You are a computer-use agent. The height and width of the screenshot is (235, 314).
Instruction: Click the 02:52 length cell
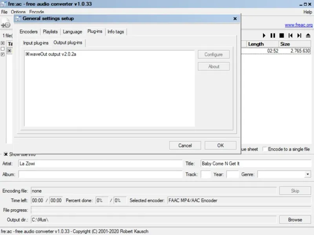273,51
